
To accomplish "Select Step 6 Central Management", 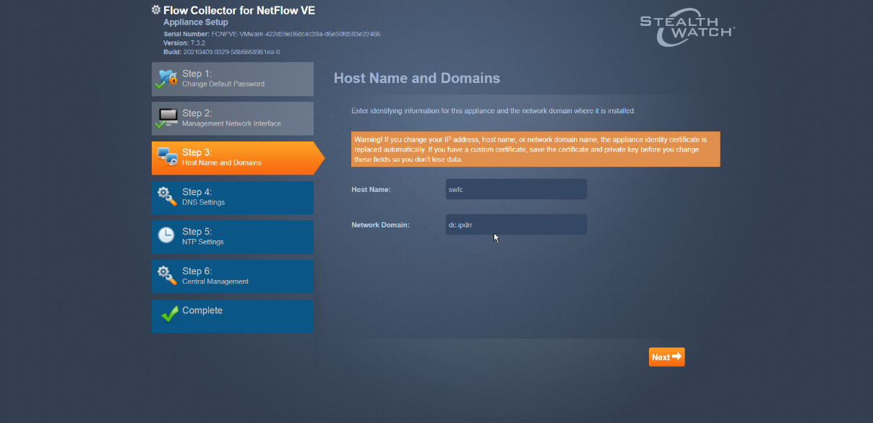I will pyautogui.click(x=231, y=276).
